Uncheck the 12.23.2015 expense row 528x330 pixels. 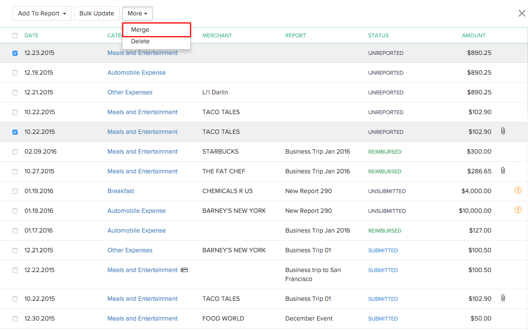click(x=15, y=53)
